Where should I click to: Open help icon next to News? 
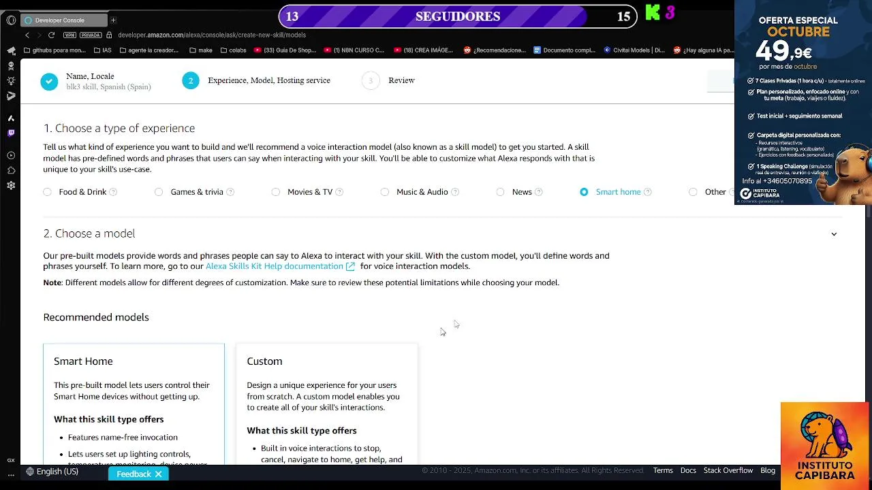[539, 192]
